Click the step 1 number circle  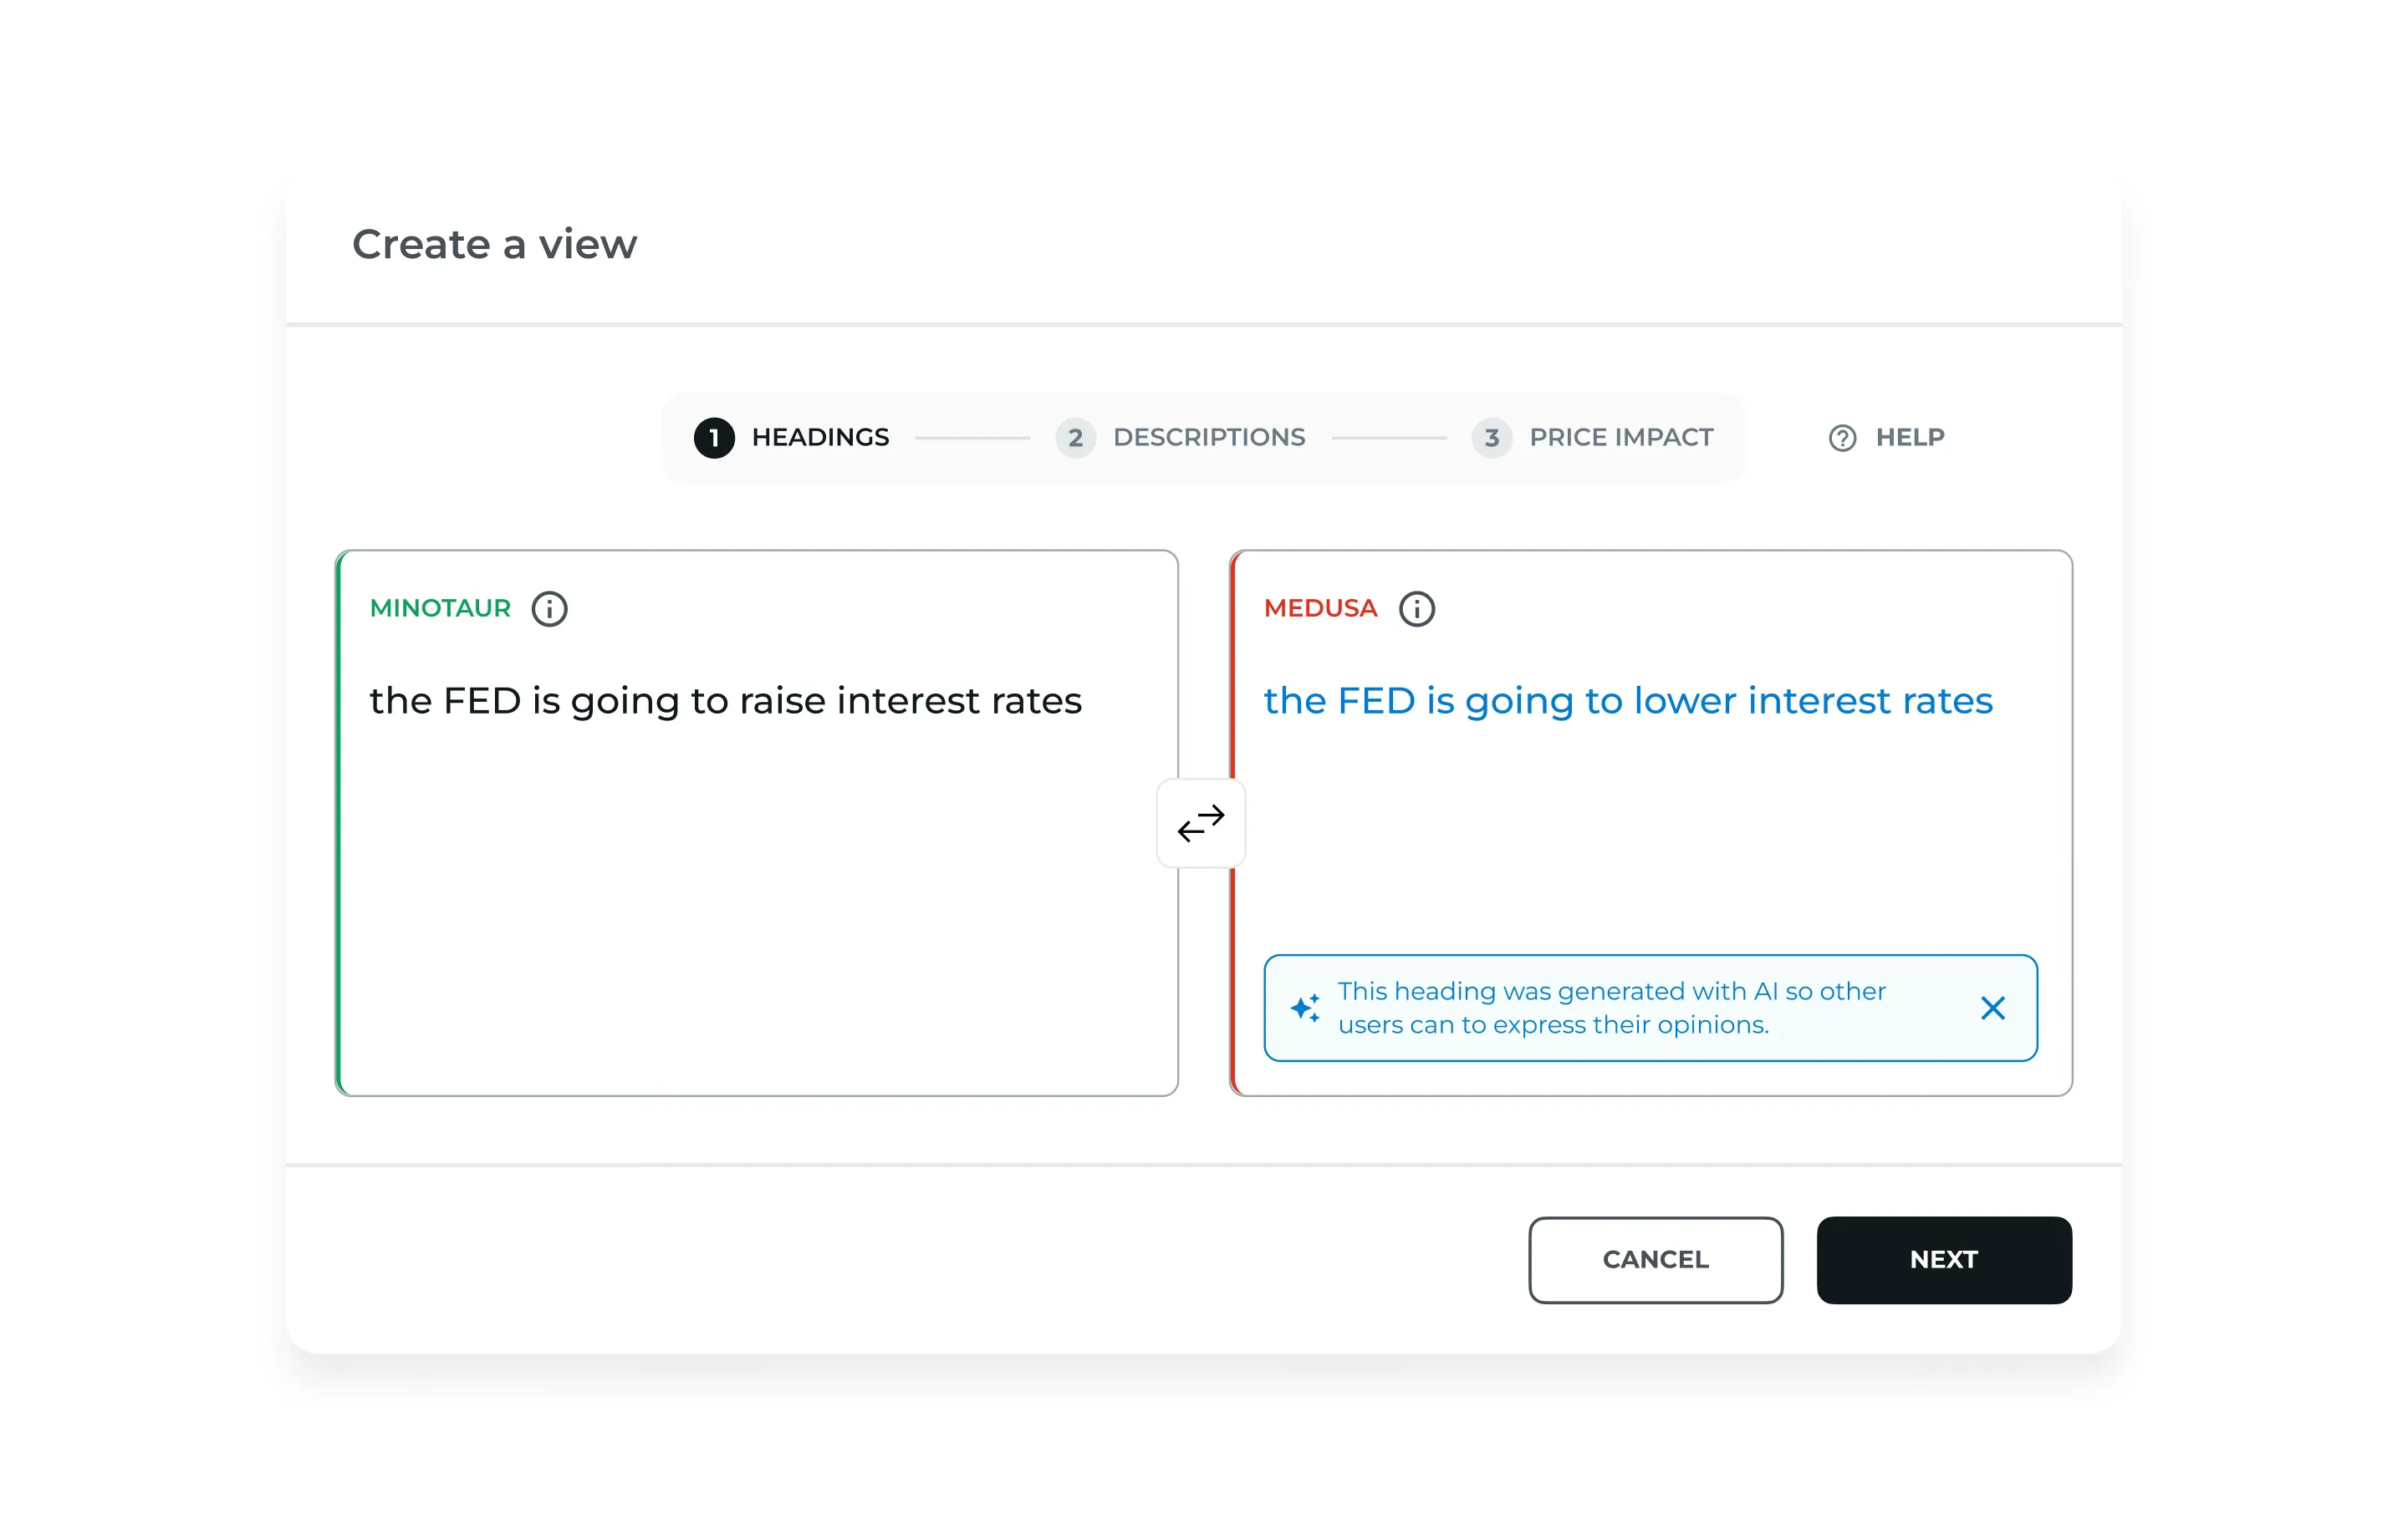(x=714, y=438)
